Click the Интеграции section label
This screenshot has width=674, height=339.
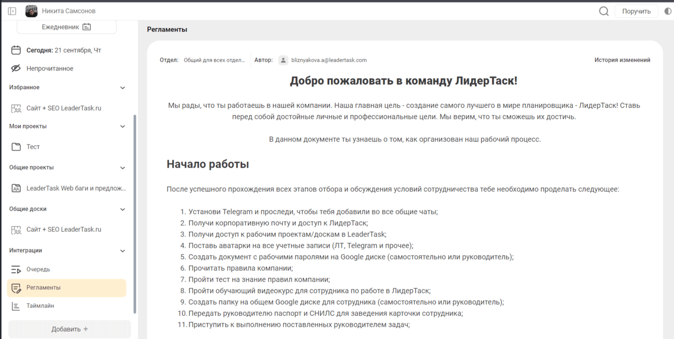coord(26,251)
